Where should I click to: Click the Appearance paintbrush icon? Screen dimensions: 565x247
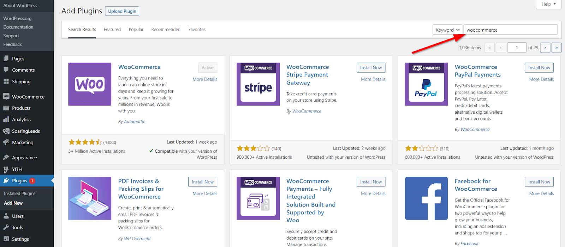click(6, 158)
